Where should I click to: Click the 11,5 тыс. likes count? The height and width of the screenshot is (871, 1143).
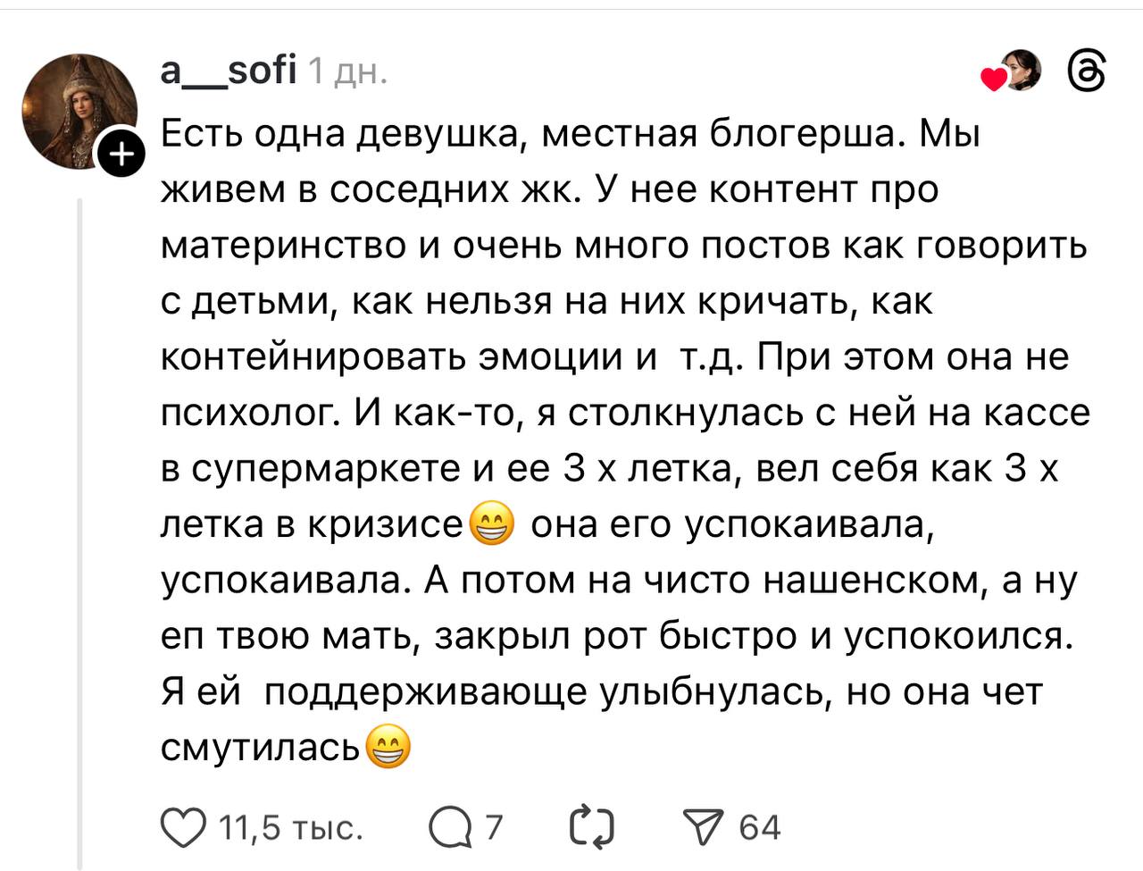(x=291, y=828)
